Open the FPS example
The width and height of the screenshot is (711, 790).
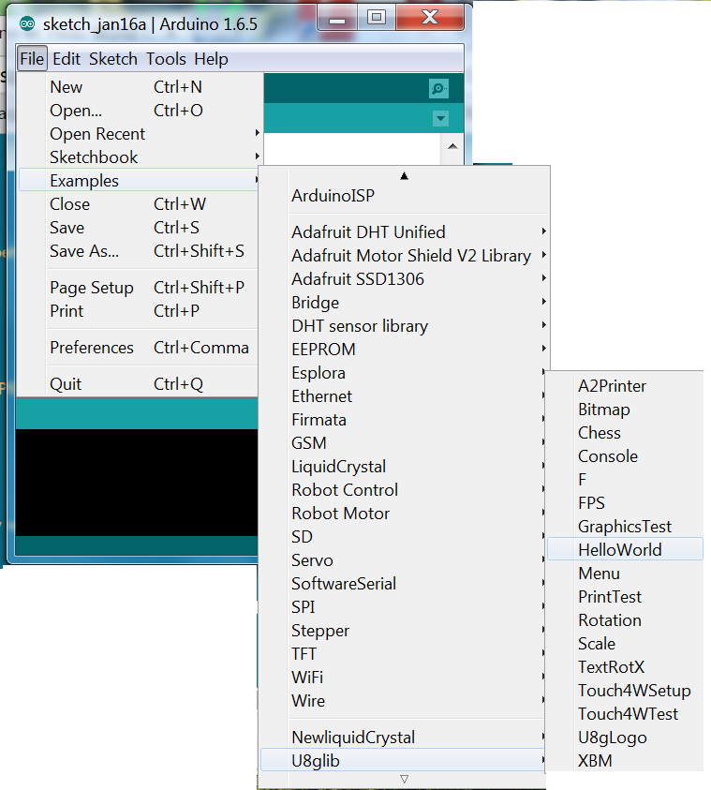pyautogui.click(x=625, y=503)
